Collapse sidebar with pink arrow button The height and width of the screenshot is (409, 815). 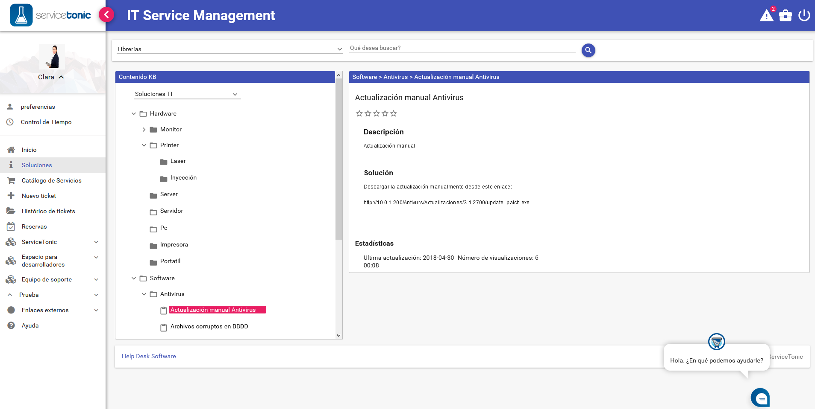point(106,15)
